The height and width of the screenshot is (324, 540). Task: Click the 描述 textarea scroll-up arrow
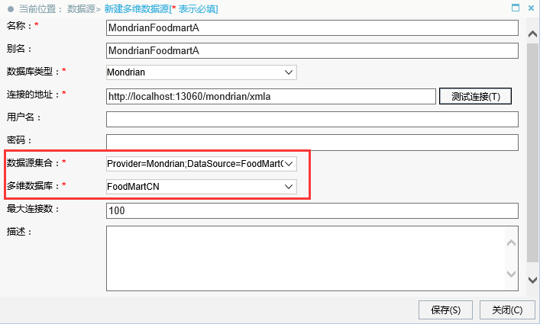(x=512, y=243)
